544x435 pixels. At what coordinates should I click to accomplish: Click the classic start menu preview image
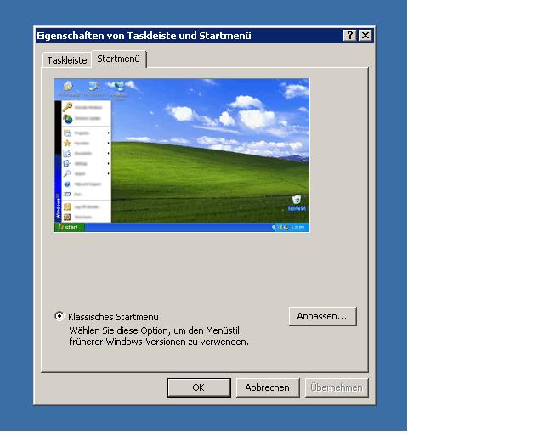(x=182, y=155)
